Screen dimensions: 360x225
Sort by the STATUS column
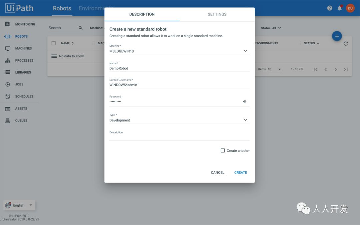pyautogui.click(x=311, y=43)
